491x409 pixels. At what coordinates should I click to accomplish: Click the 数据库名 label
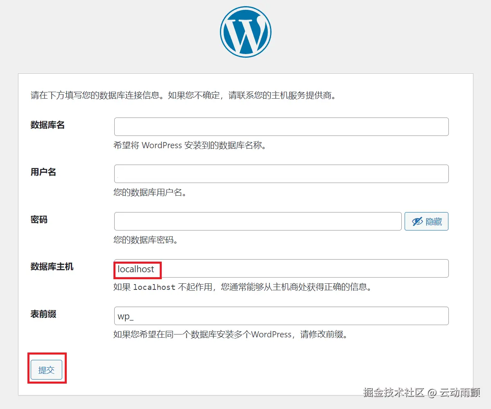tap(48, 125)
